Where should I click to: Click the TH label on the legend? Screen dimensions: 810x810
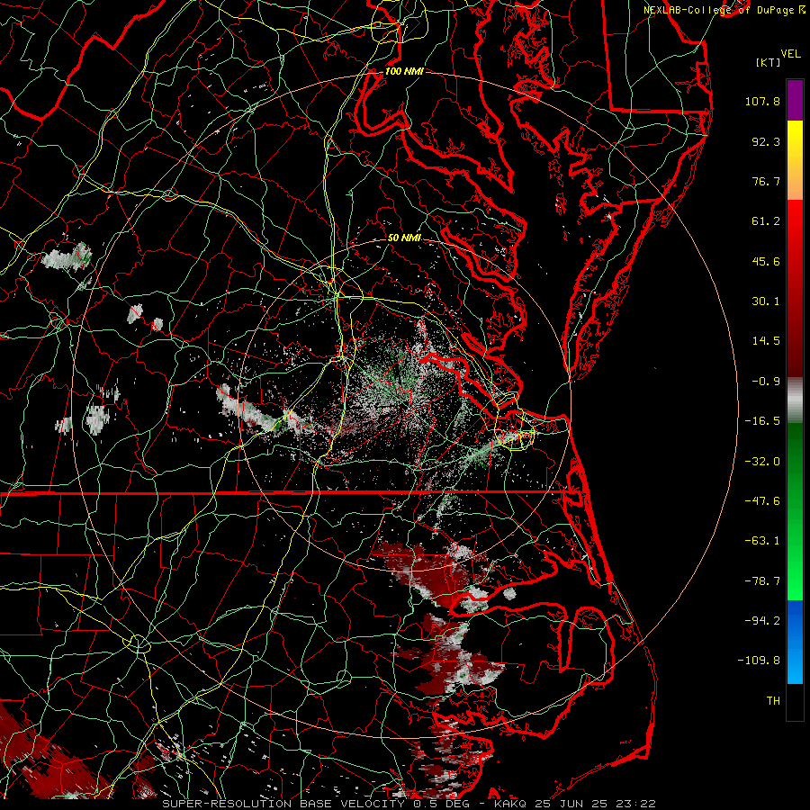point(773,700)
